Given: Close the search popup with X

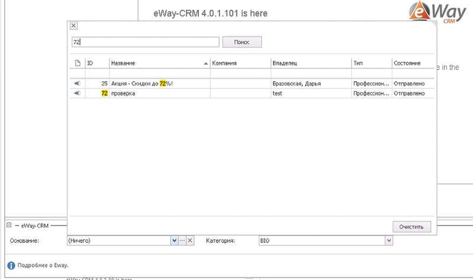Looking at the screenshot, I should point(73,25).
